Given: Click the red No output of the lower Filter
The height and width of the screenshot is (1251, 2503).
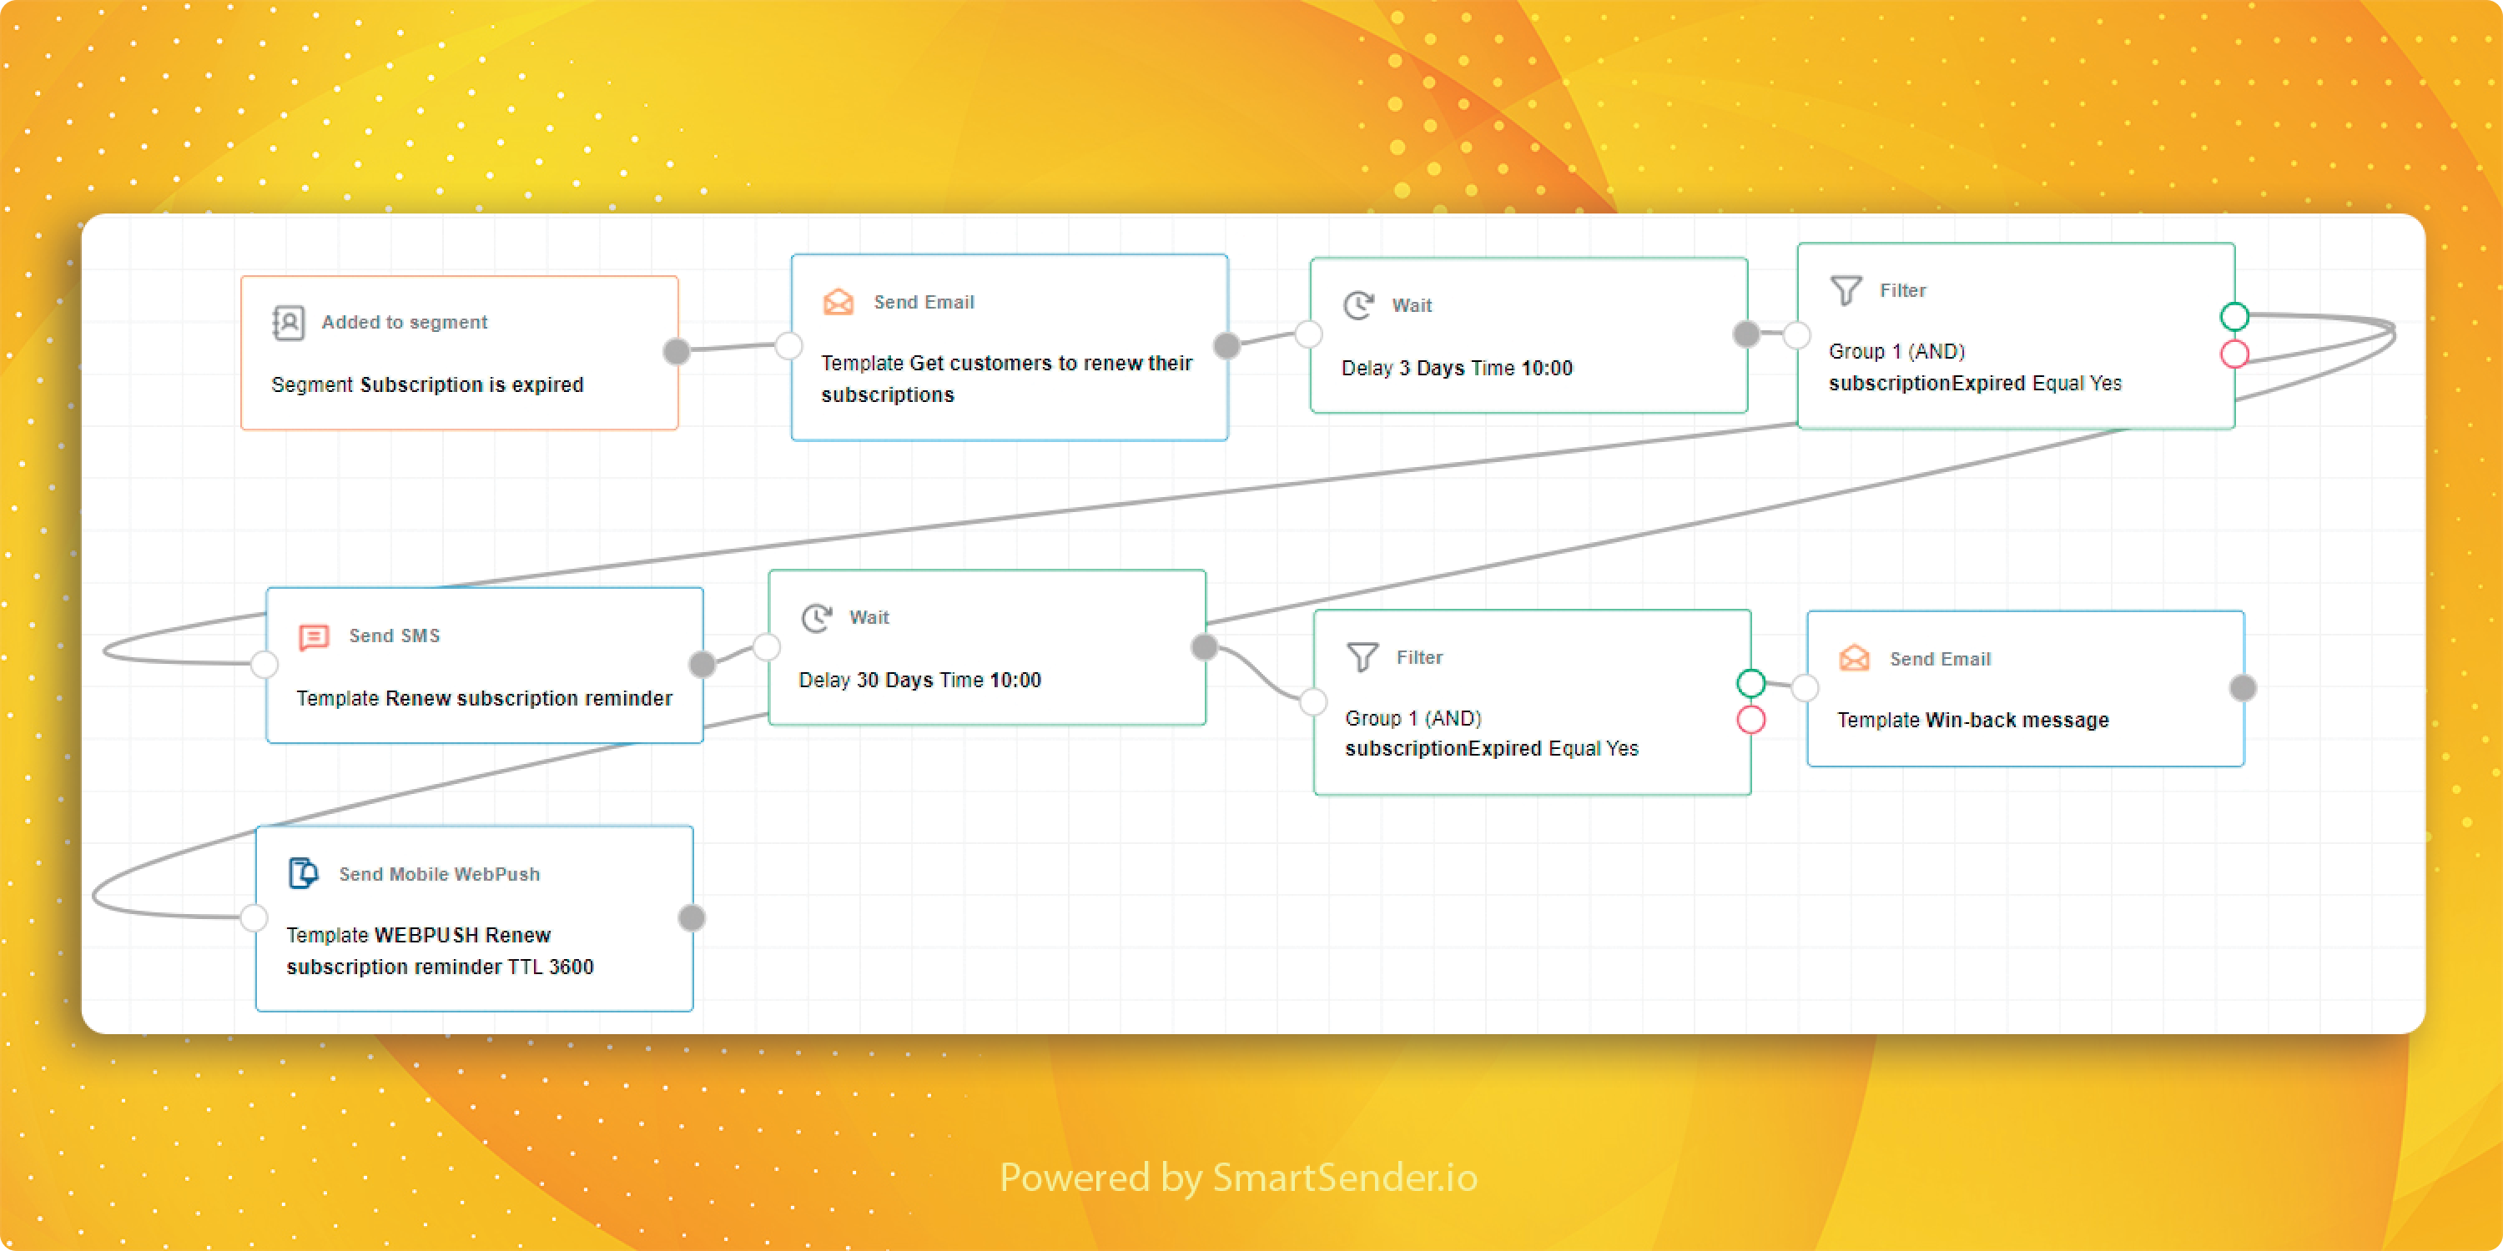Looking at the screenshot, I should coord(1751,720).
